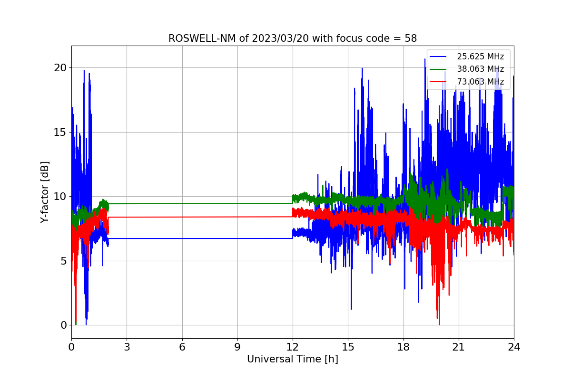Click the y-axis tick label 5

(x=63, y=261)
